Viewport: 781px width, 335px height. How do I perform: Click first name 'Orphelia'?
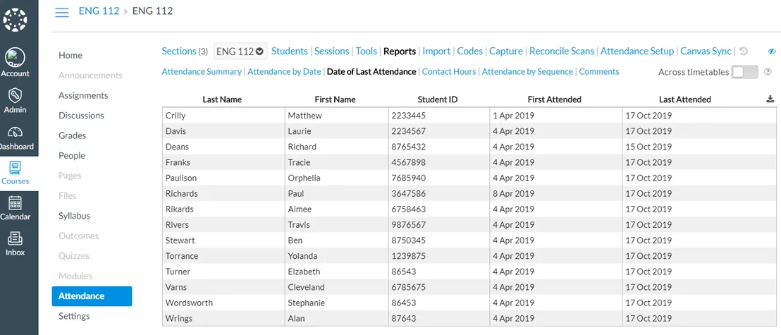click(305, 178)
